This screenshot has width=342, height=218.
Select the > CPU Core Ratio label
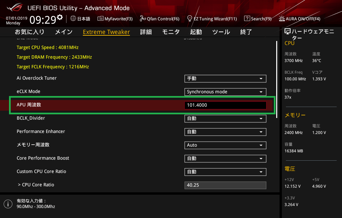(36, 185)
